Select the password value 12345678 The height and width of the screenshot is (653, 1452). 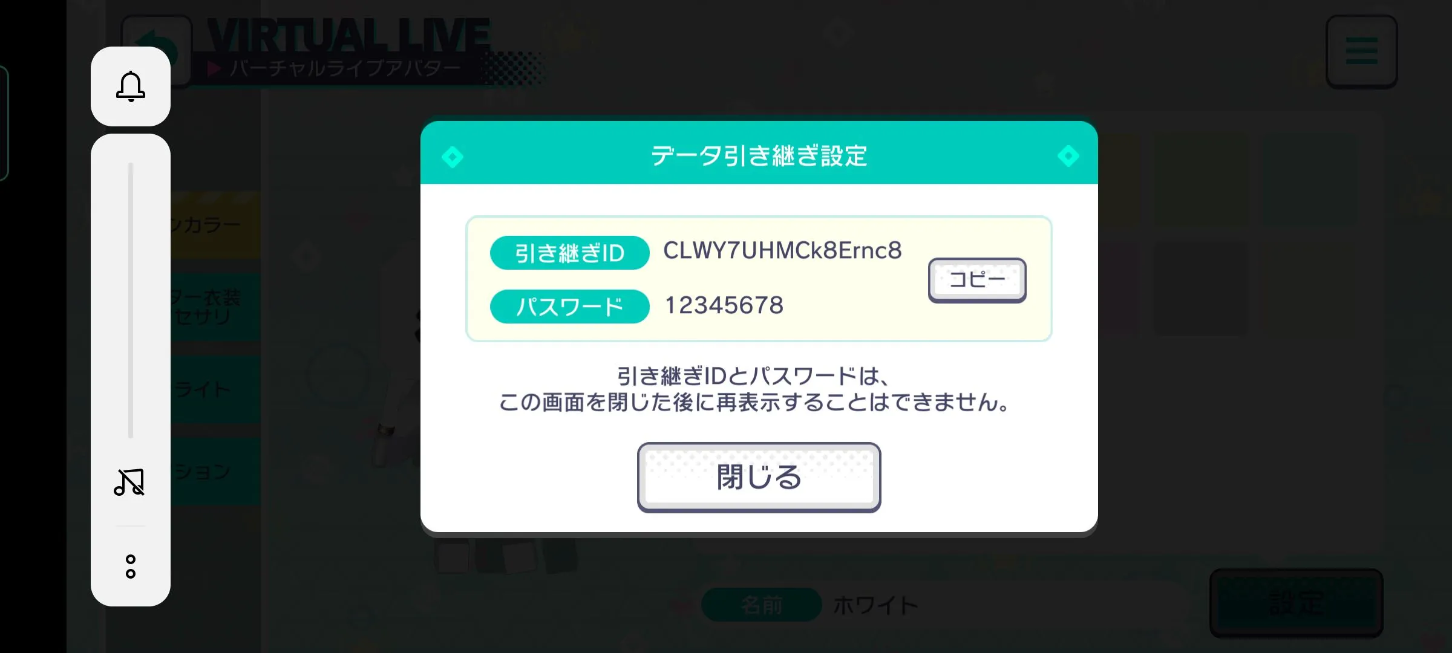(724, 305)
